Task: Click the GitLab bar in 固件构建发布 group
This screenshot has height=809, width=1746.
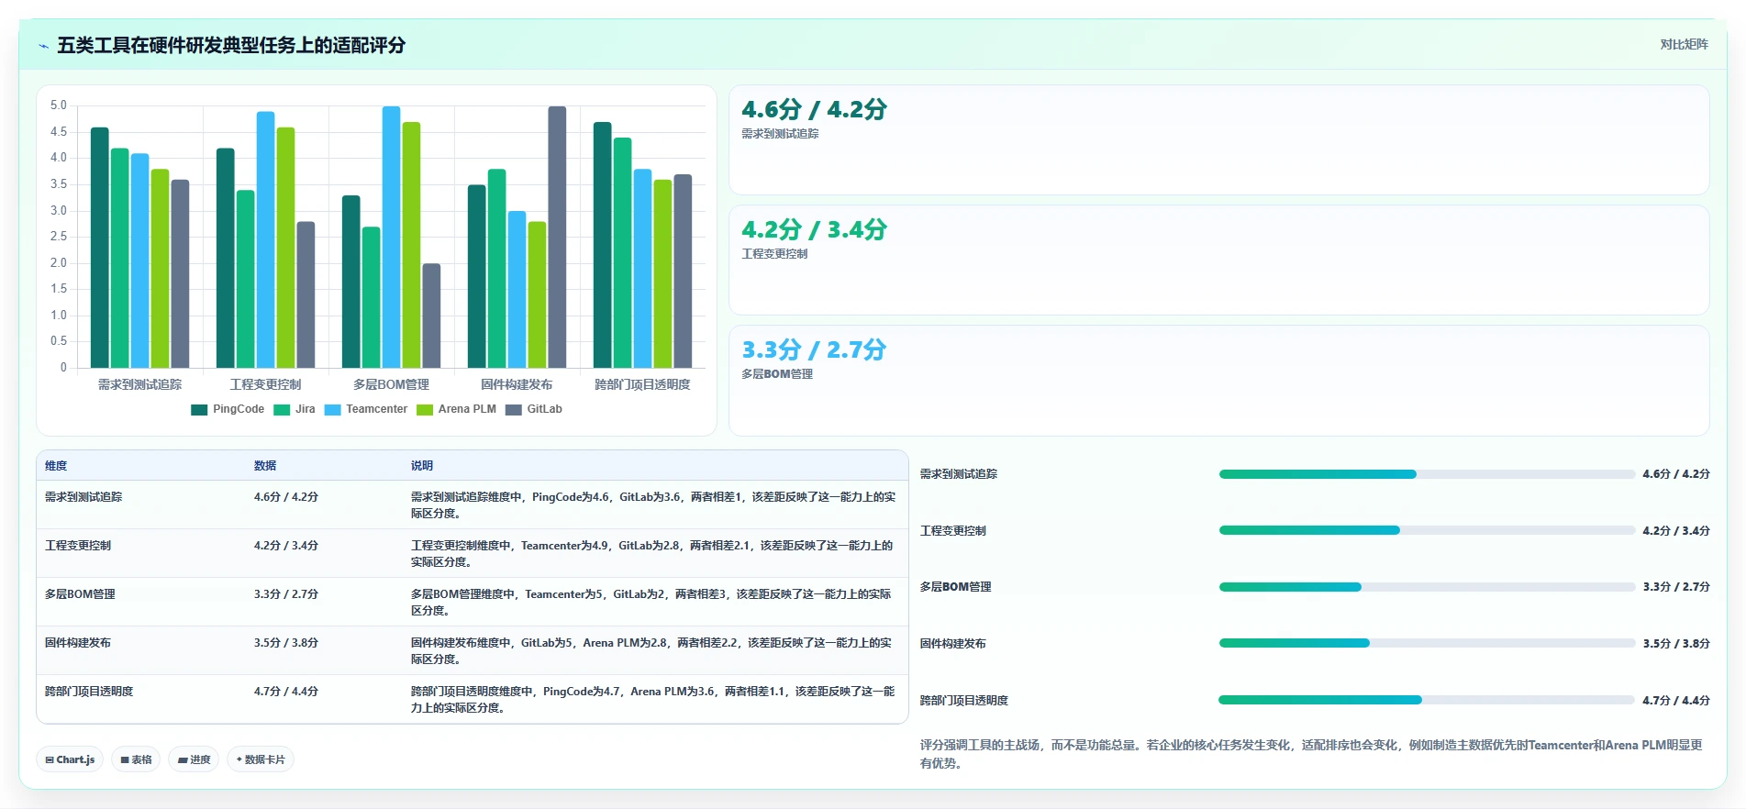Action: pyautogui.click(x=557, y=237)
